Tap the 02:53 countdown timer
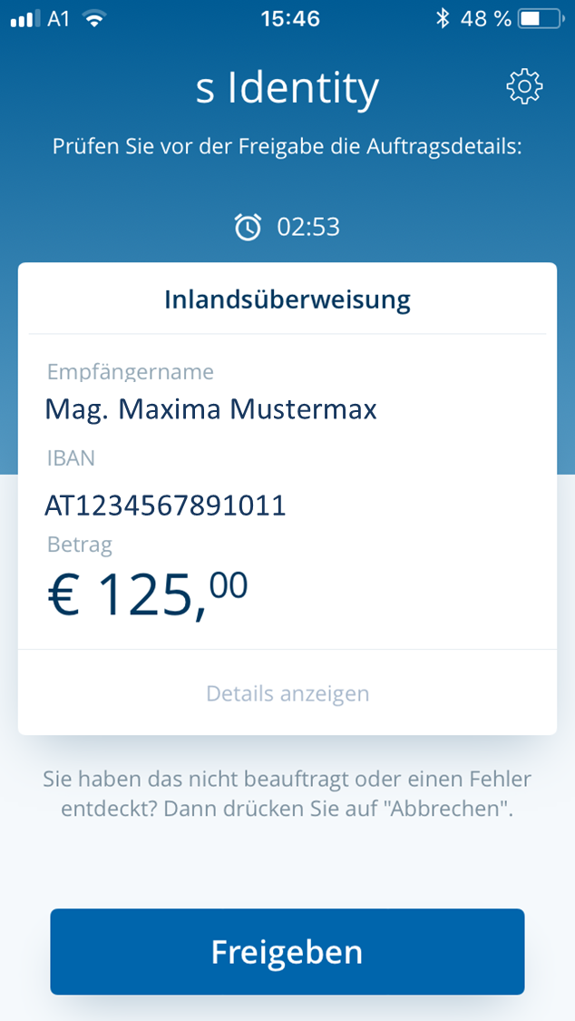 308,226
